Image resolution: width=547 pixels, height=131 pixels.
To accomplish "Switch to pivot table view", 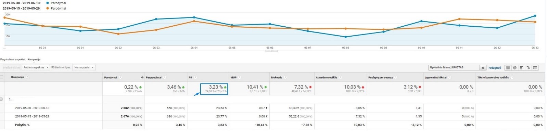I will (x=535, y=68).
